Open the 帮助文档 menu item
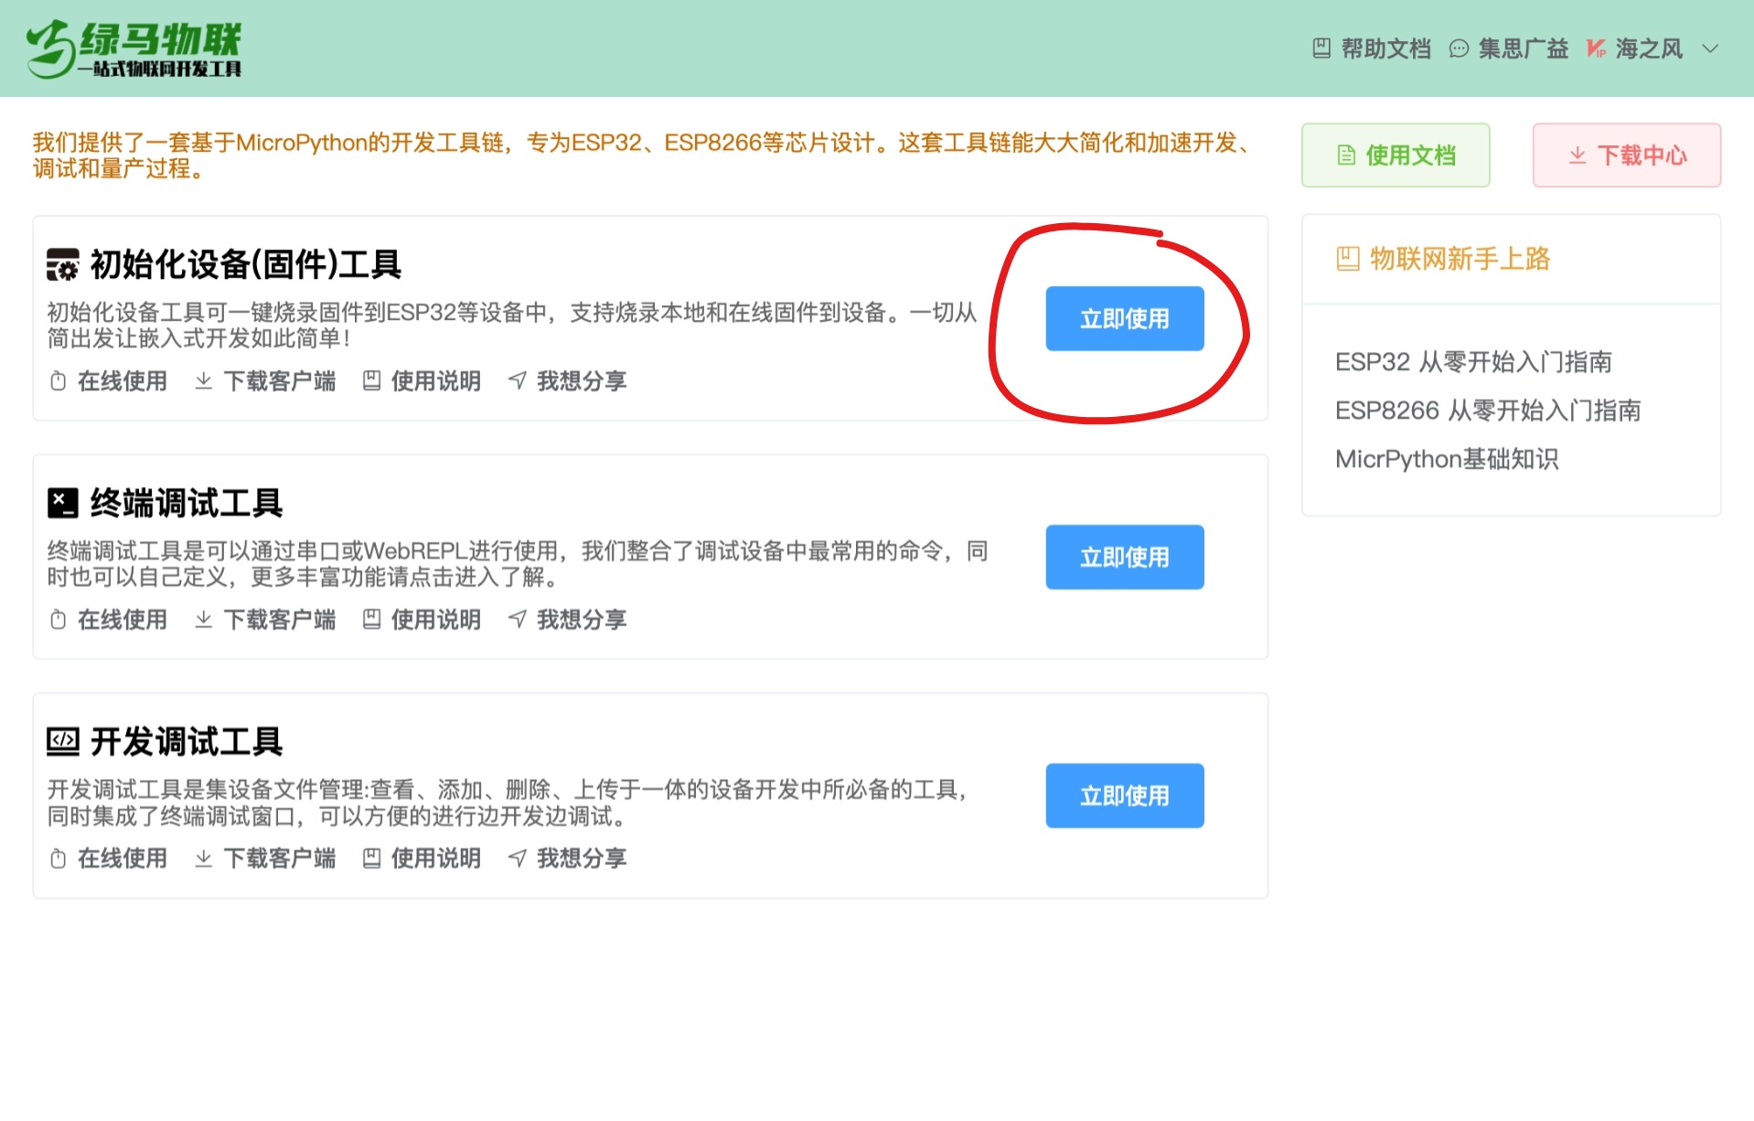The height and width of the screenshot is (1121, 1754). [x=1385, y=48]
